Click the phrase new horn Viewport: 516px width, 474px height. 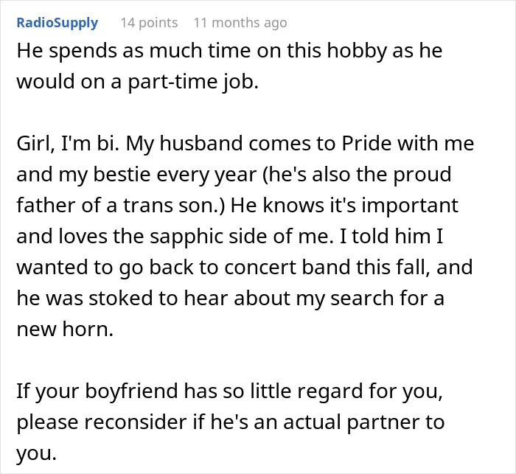[65, 330]
